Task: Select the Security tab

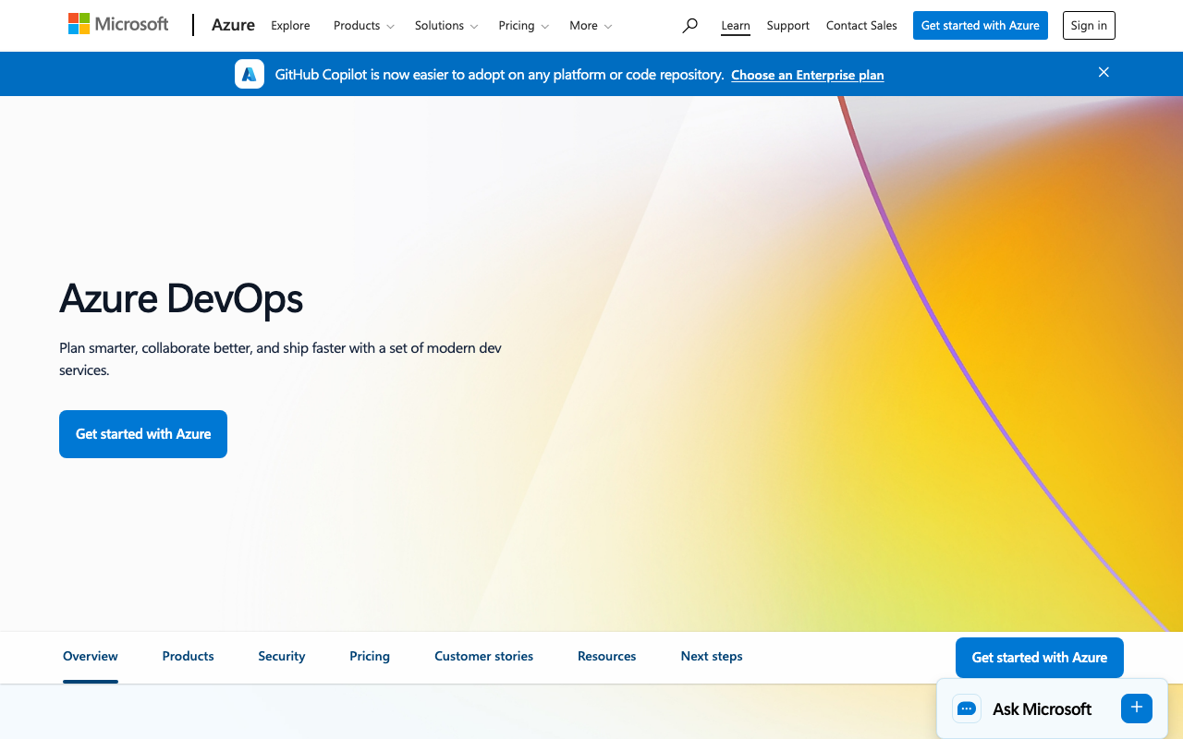Action: 282,657
